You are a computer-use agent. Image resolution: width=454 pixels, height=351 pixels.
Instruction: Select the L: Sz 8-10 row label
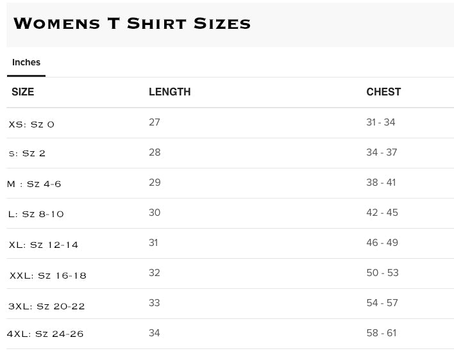click(x=36, y=215)
